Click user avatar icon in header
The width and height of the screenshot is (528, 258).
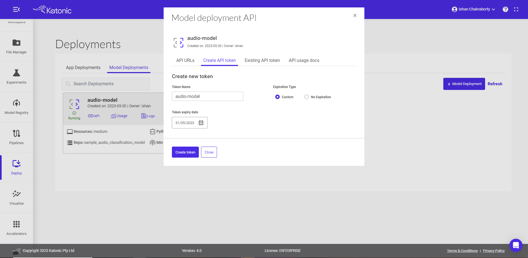tap(454, 9)
